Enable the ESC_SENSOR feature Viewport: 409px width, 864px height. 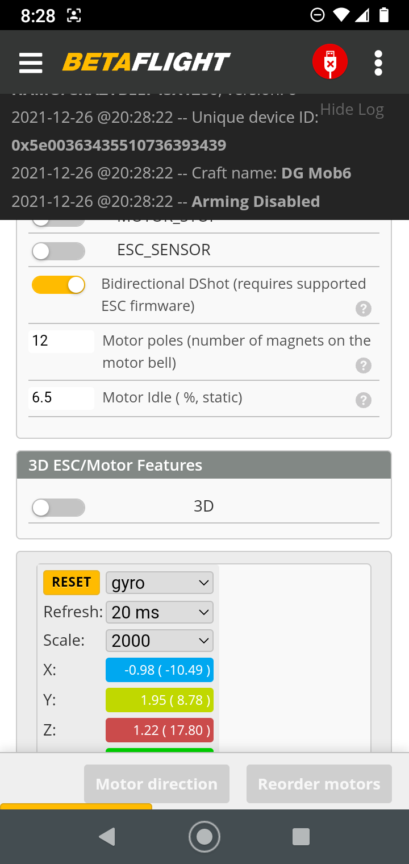(58, 250)
